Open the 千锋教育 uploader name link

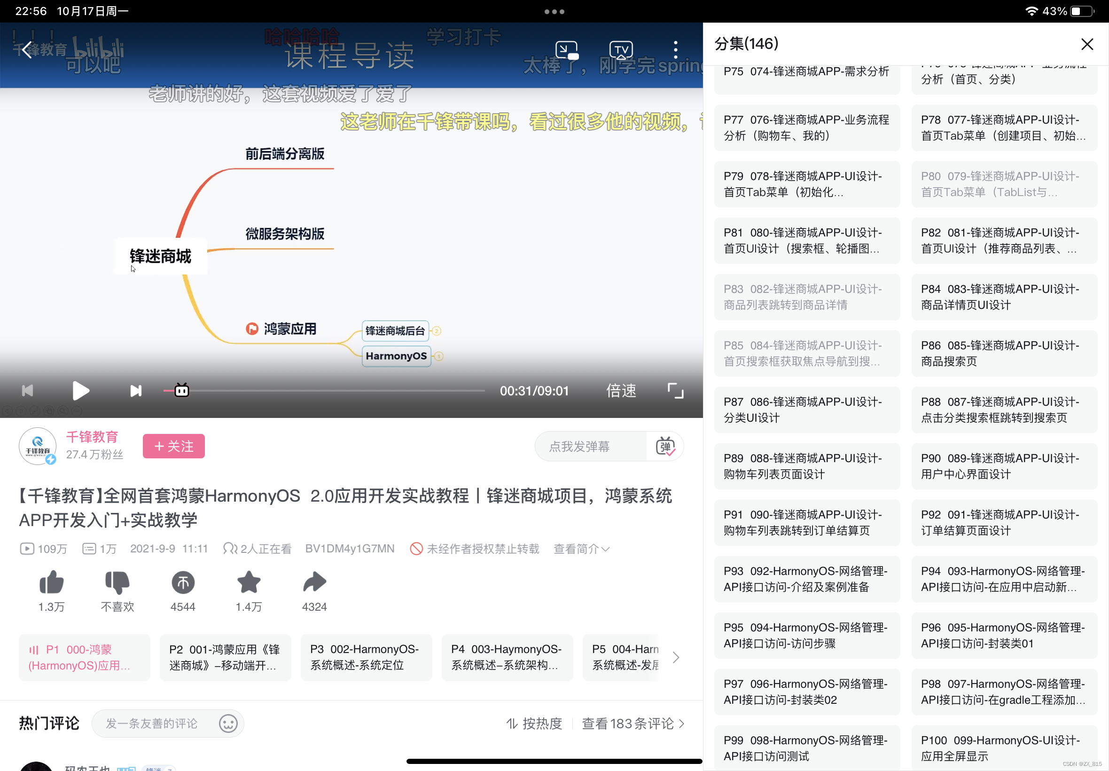[x=92, y=437]
